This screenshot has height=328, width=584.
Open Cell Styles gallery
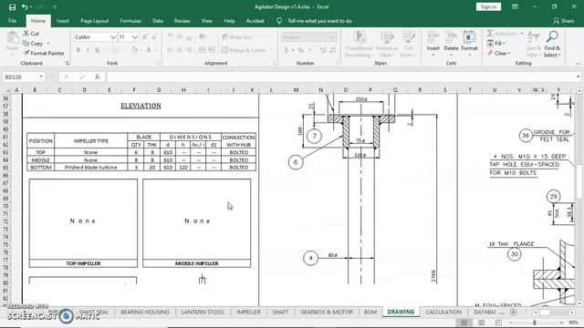408,45
